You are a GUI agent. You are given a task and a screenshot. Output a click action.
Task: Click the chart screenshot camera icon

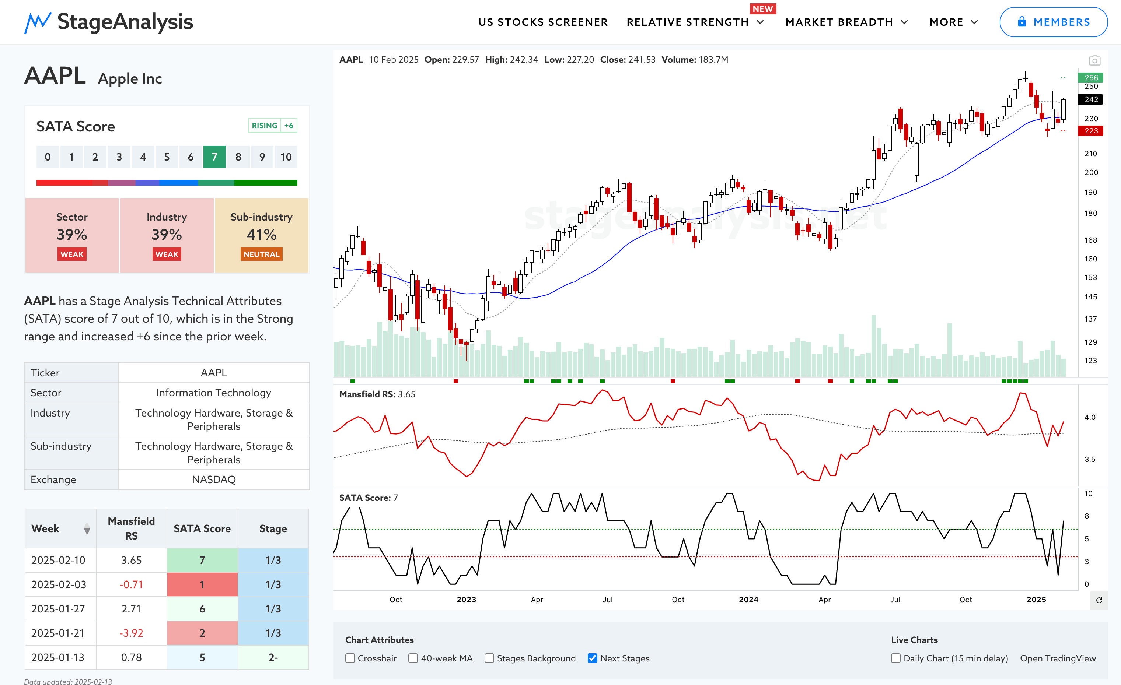click(x=1094, y=60)
